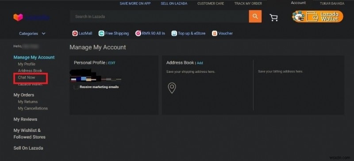Toggle Receive marketing emails checkbox
This screenshot has height=161, width=354.
[x=76, y=87]
